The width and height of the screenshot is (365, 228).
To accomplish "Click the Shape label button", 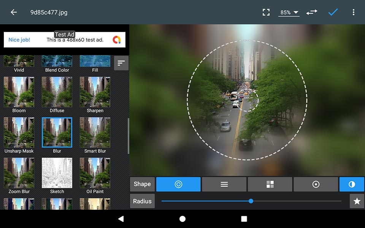I will pos(142,184).
